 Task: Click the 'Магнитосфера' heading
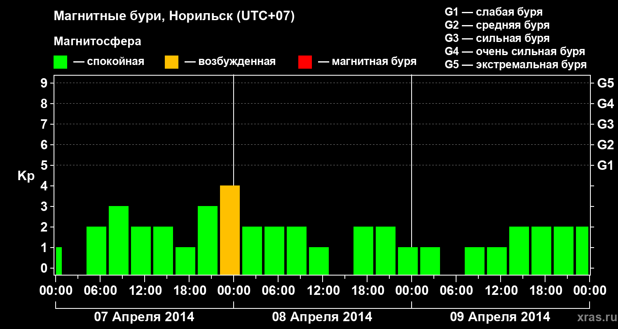[98, 42]
